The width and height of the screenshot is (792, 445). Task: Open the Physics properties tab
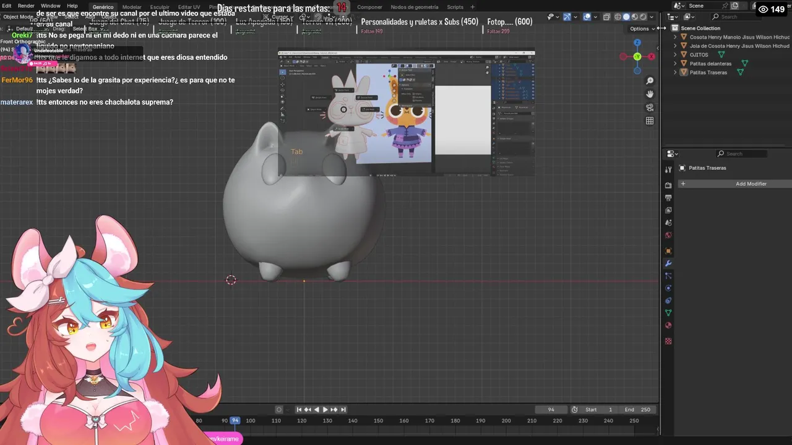(668, 288)
